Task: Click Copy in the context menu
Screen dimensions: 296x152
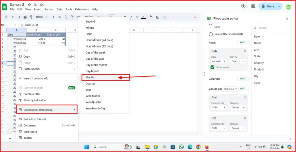Action: point(47,56)
